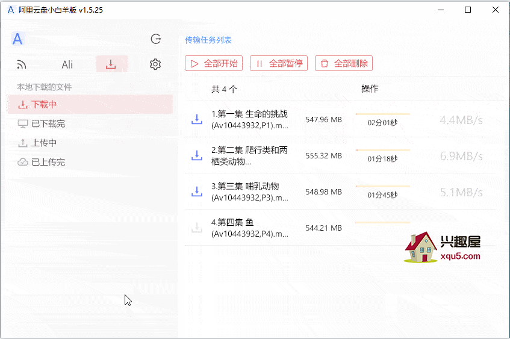The height and width of the screenshot is (339, 510).
Task: Click the app icon in the title bar
Action: coord(11,10)
